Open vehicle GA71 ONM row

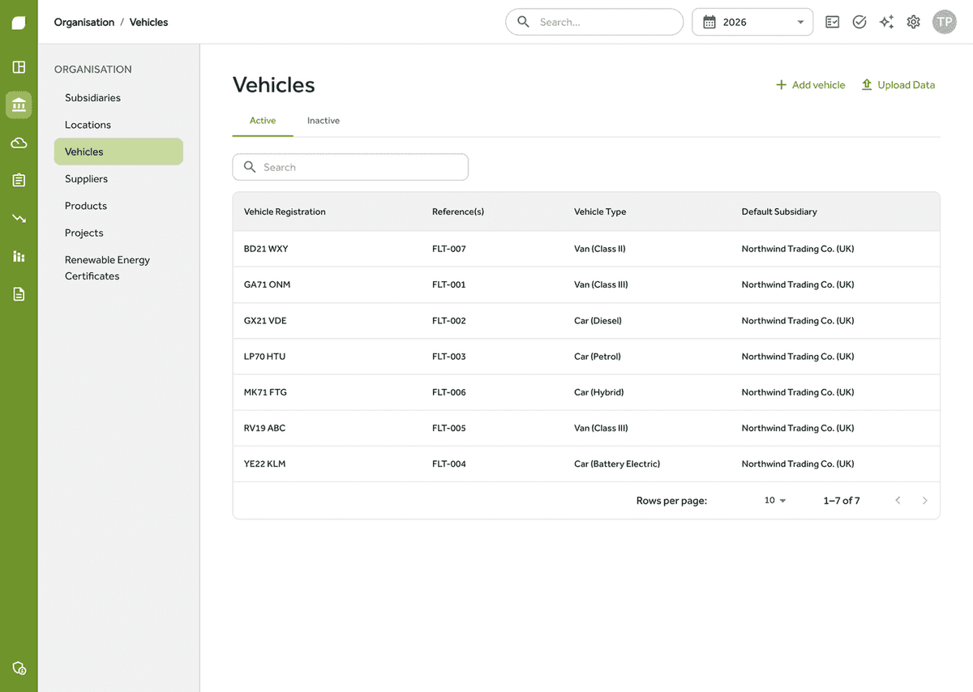pyautogui.click(x=586, y=284)
